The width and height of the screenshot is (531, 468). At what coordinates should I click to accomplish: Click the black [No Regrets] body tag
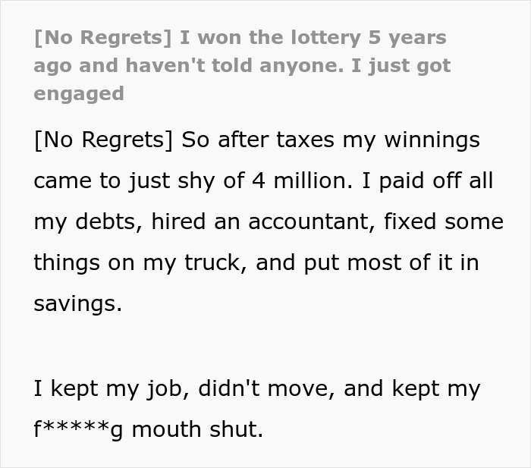click(x=99, y=140)
